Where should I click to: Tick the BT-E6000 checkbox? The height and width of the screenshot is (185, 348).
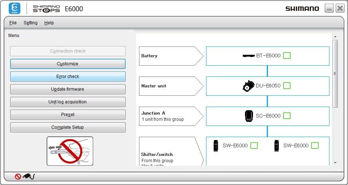287,55
